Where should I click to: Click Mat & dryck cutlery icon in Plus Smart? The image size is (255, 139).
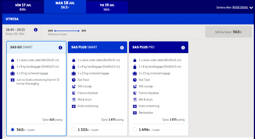click(74, 99)
